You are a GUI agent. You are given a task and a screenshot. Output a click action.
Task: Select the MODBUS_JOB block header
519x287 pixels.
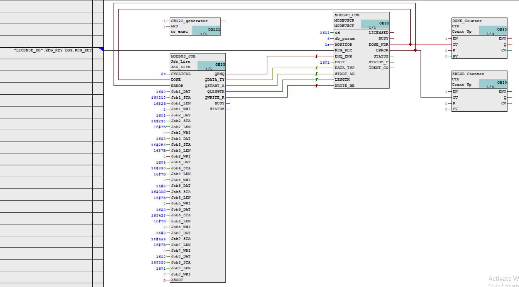[183, 56]
